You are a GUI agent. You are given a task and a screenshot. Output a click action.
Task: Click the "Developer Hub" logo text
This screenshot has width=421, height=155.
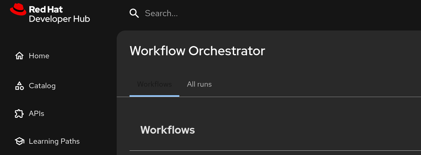(x=59, y=19)
